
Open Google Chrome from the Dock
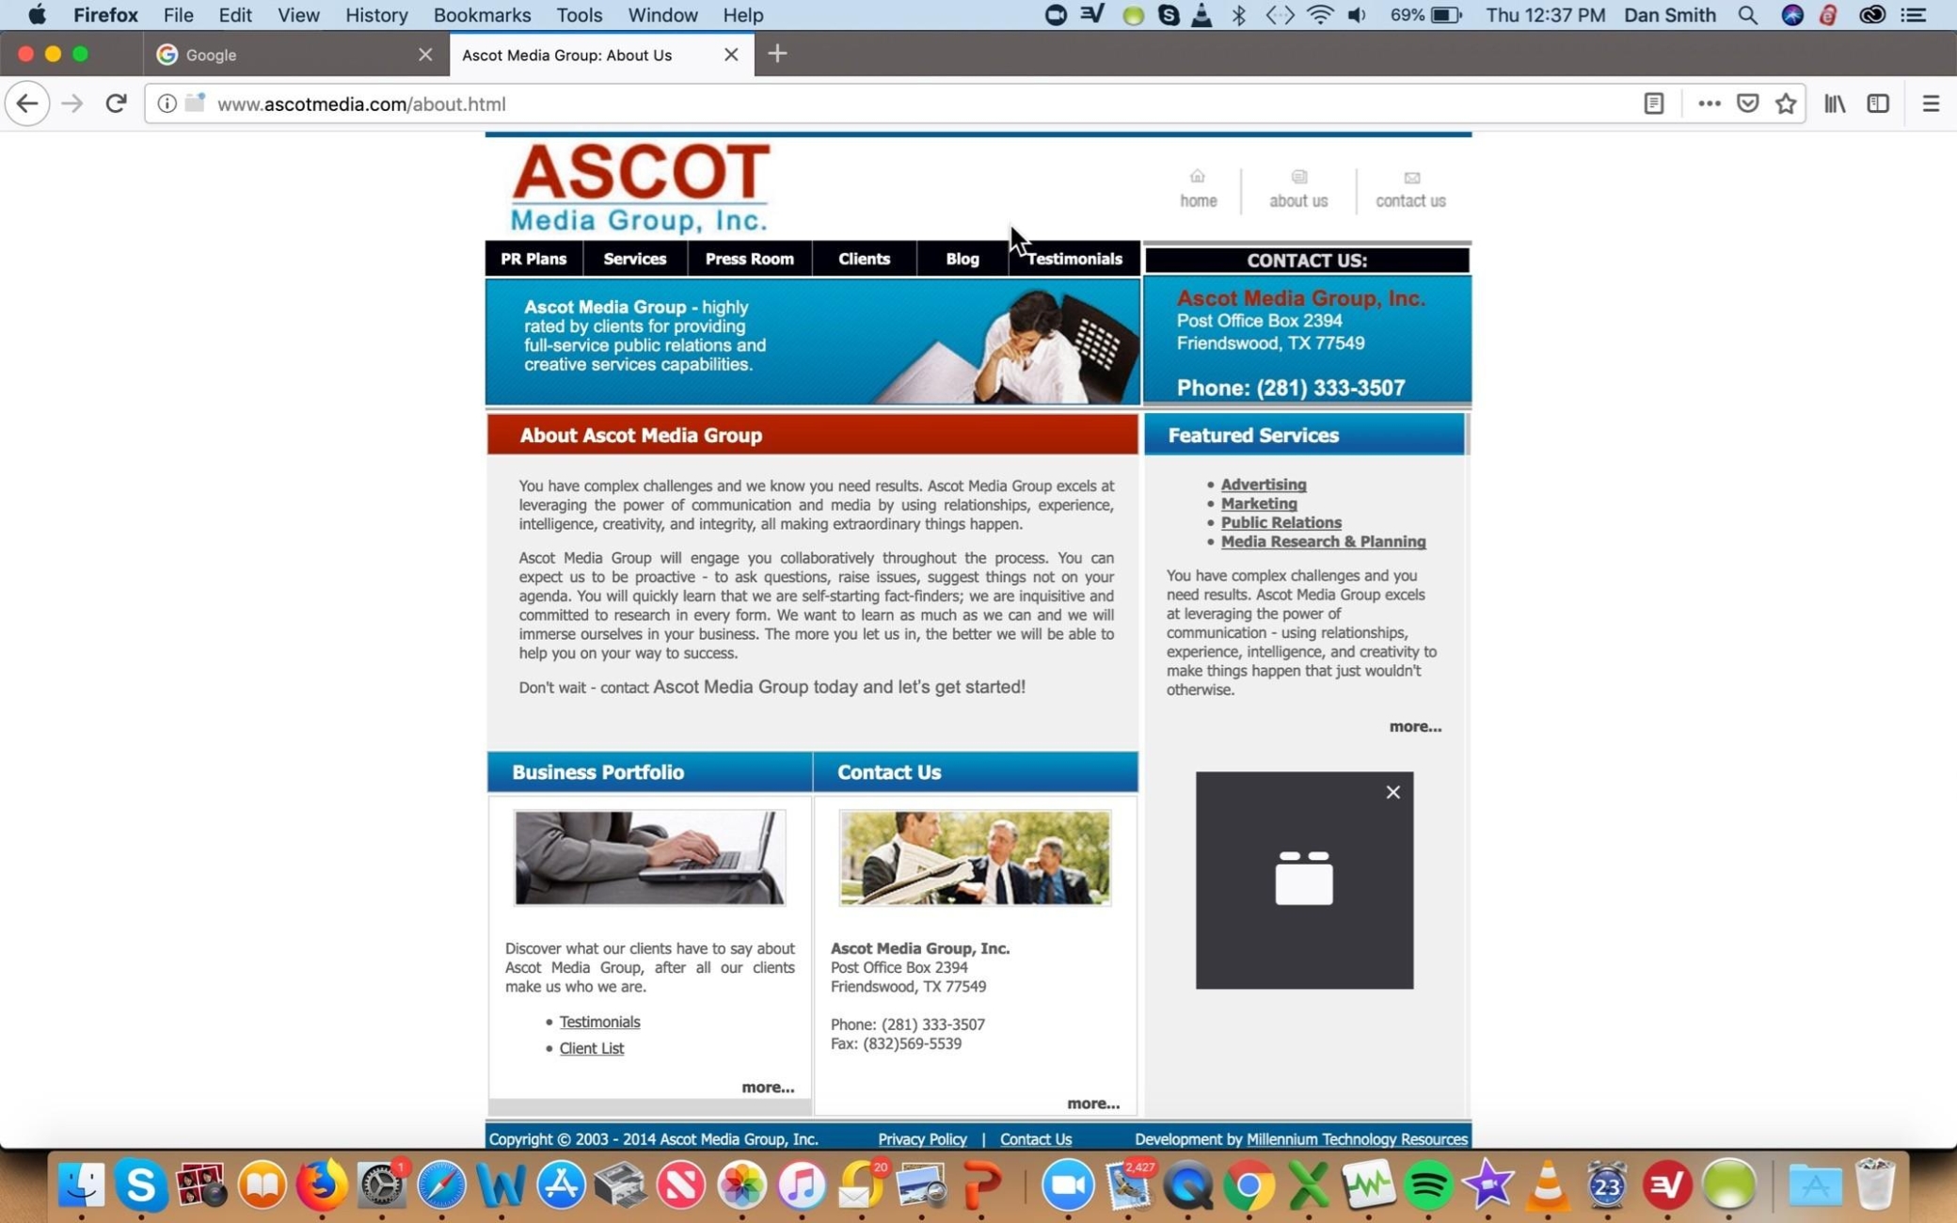pos(1248,1184)
